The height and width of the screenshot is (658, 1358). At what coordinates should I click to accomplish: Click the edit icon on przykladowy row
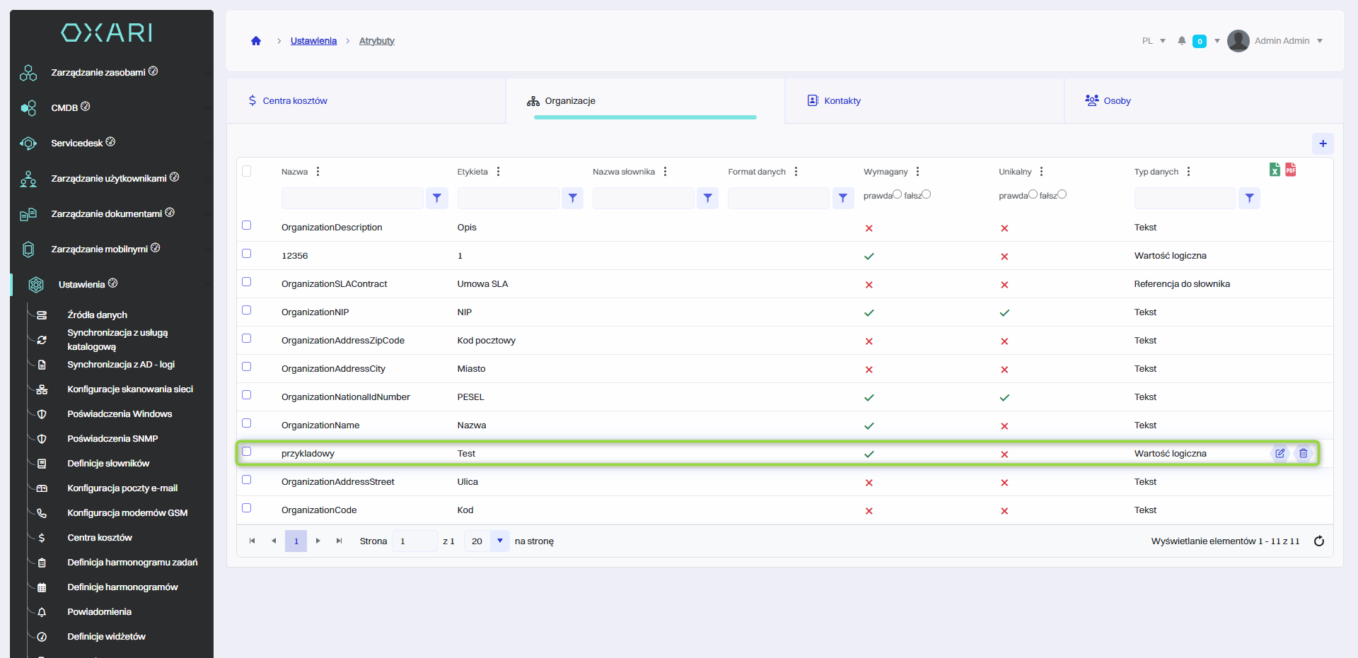pos(1279,454)
